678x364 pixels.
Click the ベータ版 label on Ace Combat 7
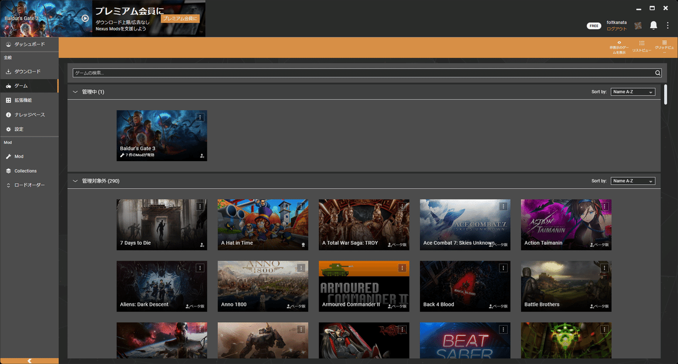[499, 245]
